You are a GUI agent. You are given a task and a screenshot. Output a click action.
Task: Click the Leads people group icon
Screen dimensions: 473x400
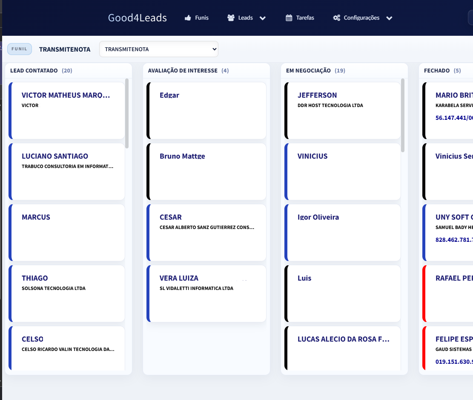231,18
